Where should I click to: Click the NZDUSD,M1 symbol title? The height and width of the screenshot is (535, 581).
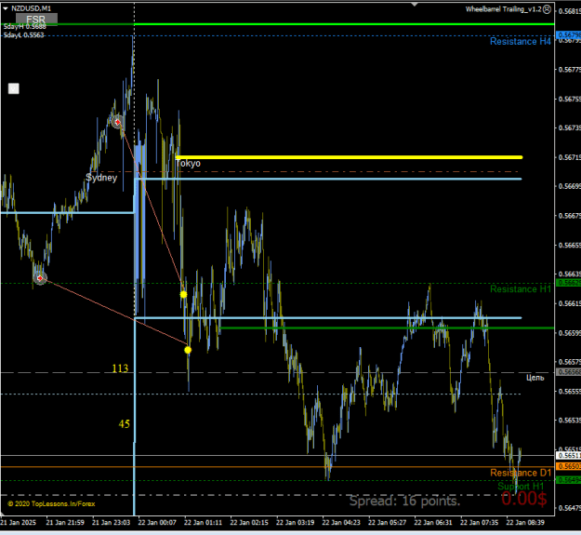tap(31, 8)
